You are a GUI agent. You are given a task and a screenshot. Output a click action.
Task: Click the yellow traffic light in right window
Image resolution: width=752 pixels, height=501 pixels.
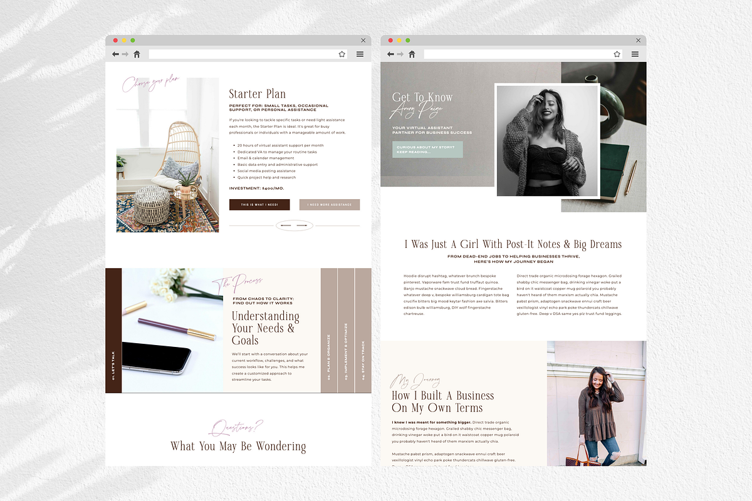(399, 40)
